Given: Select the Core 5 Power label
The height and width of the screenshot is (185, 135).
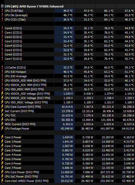Looking at the screenshot, I should (13, 159).
